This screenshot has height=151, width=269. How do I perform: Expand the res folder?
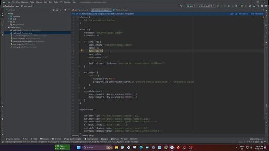pos(8,22)
